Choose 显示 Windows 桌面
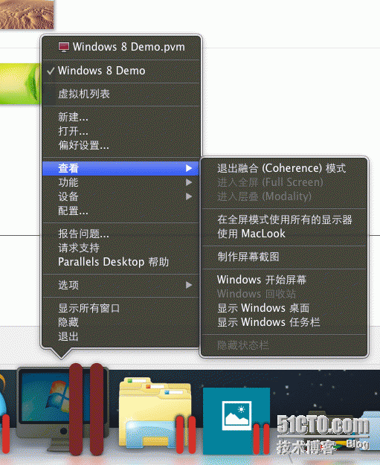The image size is (380, 465). coord(284,308)
